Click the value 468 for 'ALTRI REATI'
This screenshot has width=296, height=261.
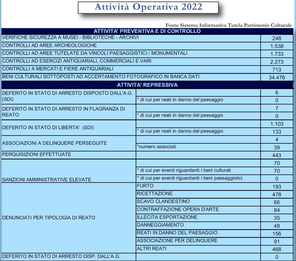tap(277, 249)
